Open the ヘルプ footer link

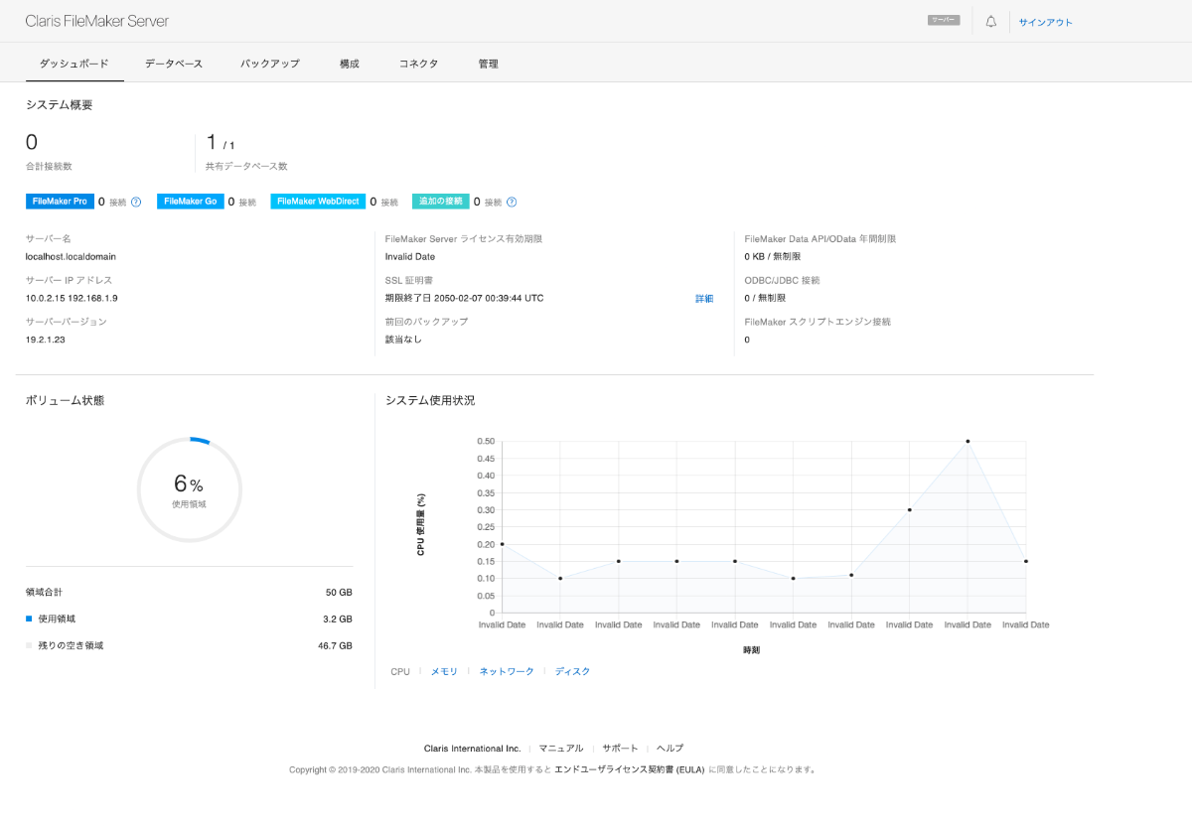(x=670, y=749)
